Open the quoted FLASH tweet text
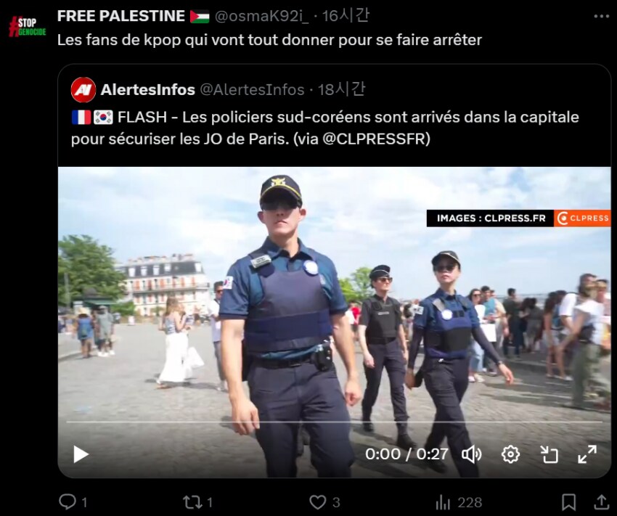The height and width of the screenshot is (516, 617). click(x=325, y=128)
